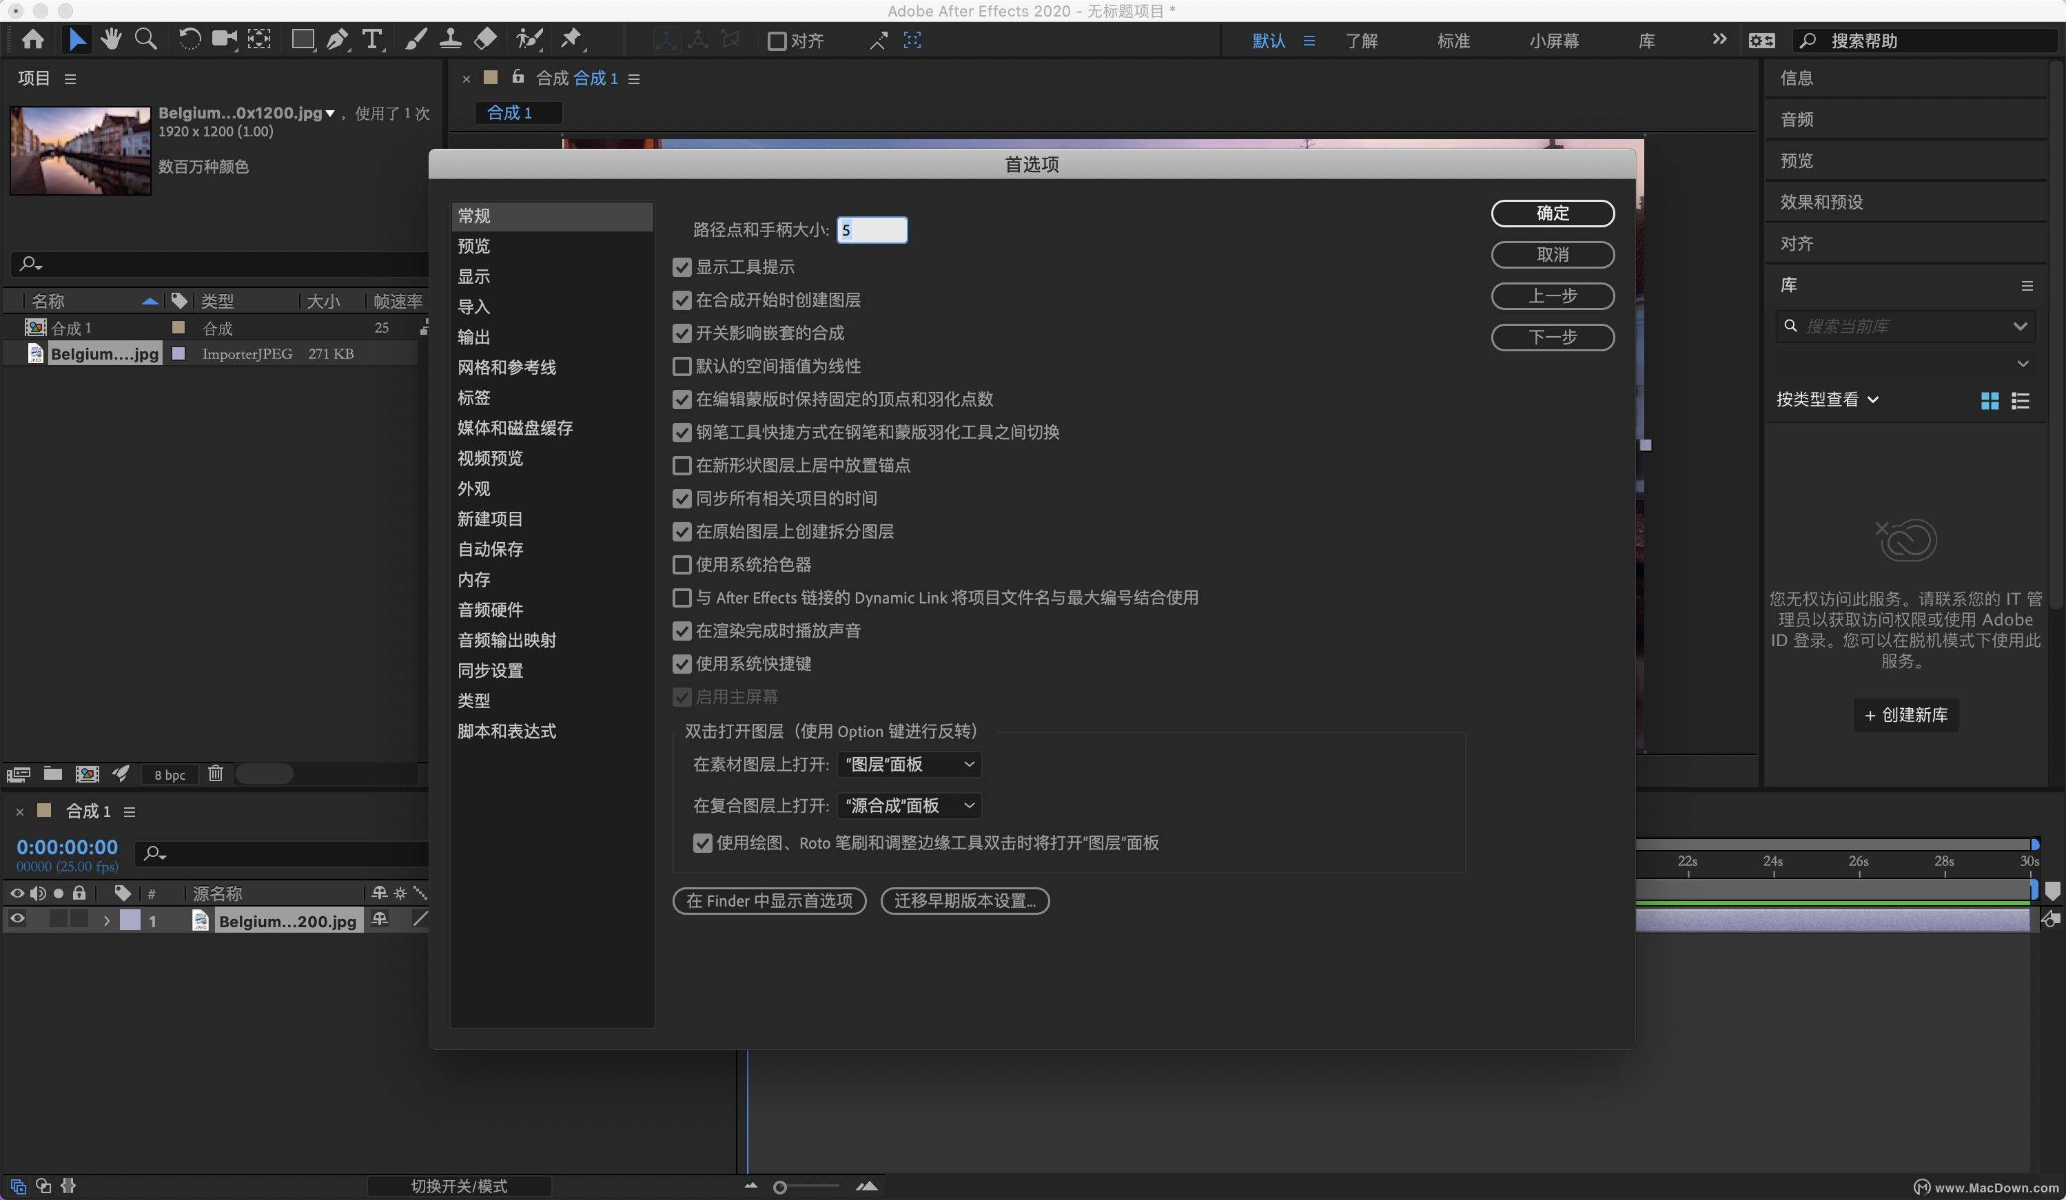Select the Hand tool

click(x=112, y=39)
